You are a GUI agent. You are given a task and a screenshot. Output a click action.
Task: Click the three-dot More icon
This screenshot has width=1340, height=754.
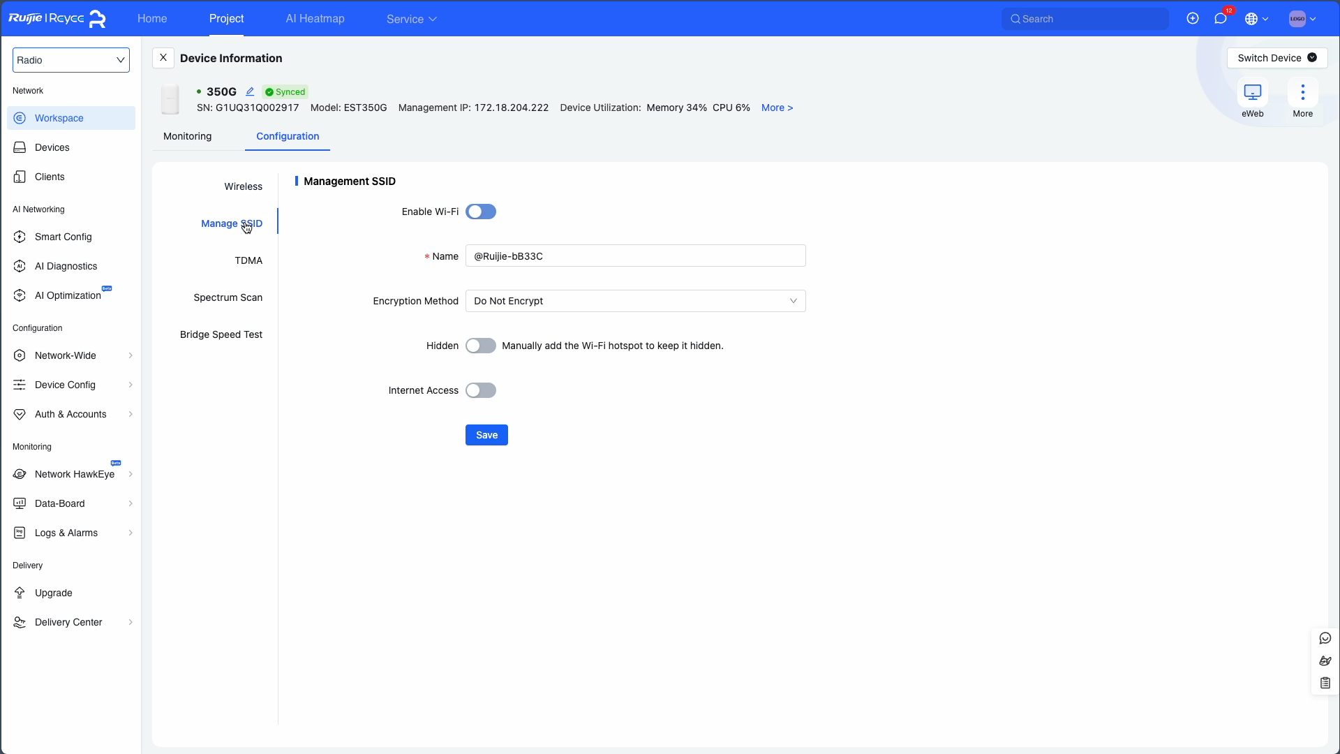(1302, 93)
